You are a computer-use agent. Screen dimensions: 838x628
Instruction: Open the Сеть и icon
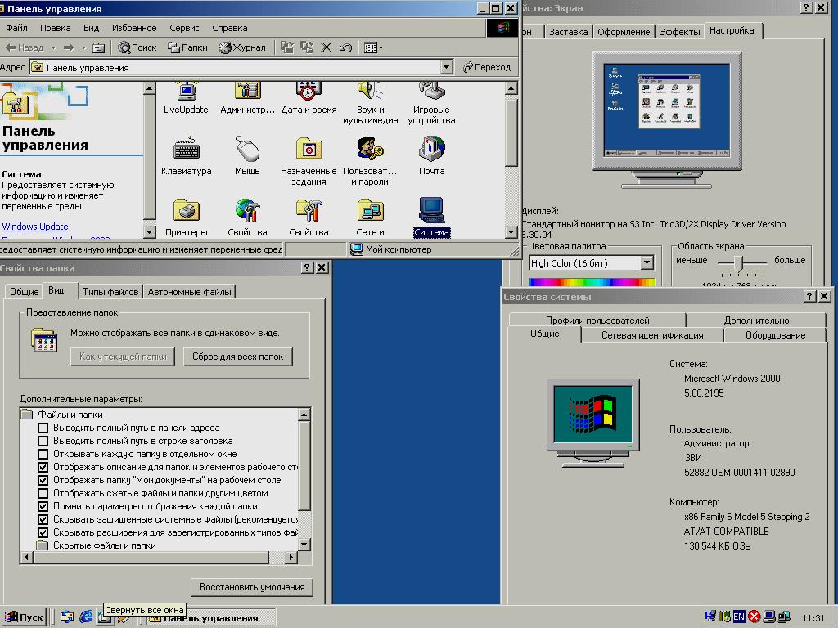pyautogui.click(x=371, y=218)
